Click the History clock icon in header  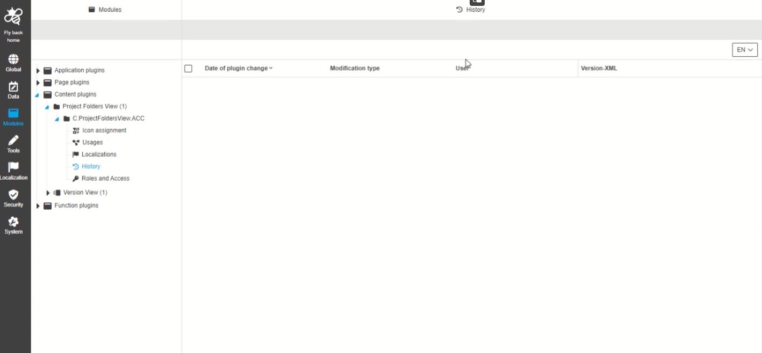coord(459,10)
